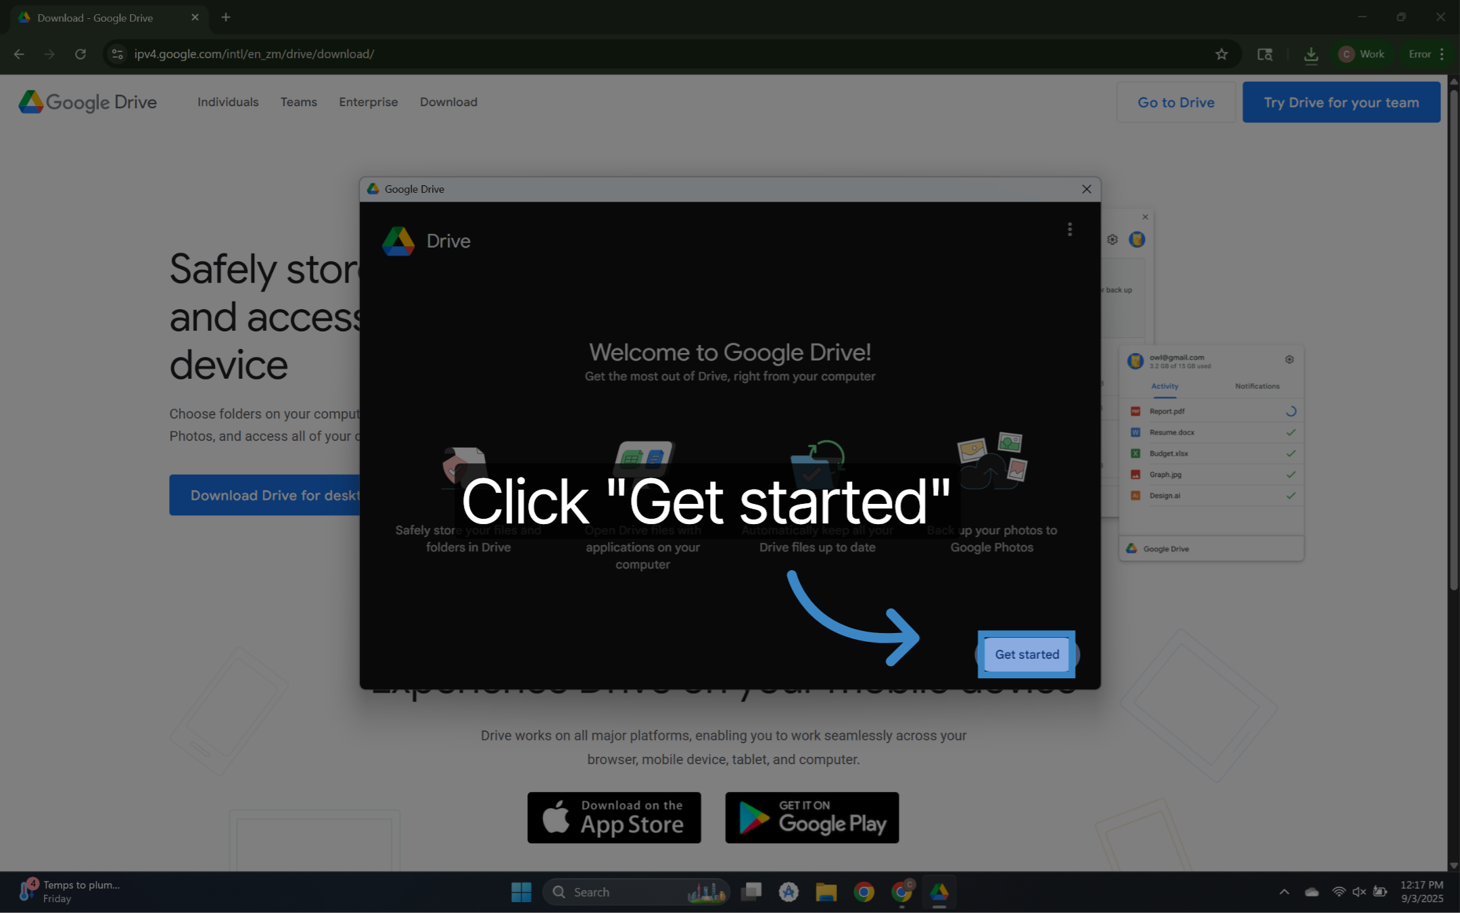Click the Welcome to Google Drive heading
1460x913 pixels.
pos(730,352)
